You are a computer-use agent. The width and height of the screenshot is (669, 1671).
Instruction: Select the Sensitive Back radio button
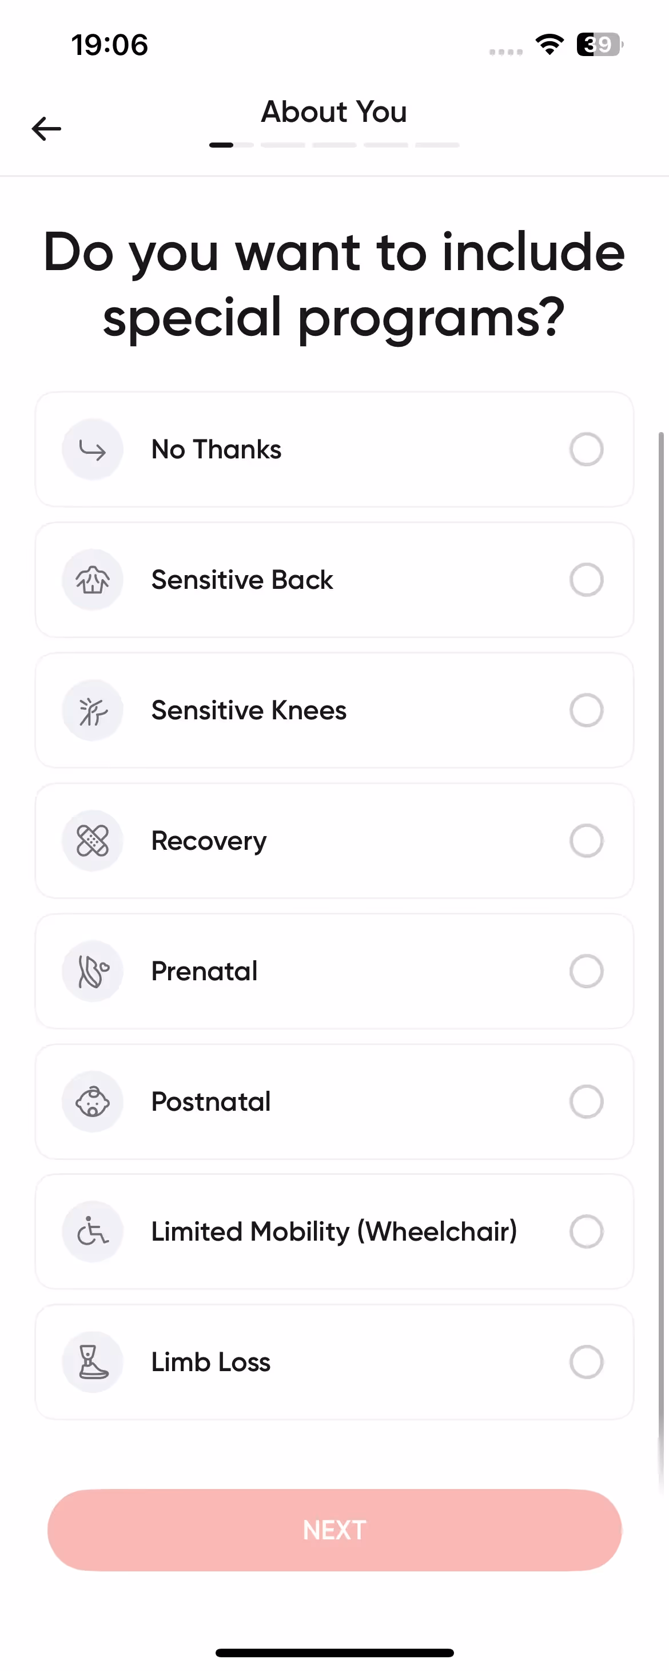click(x=586, y=580)
